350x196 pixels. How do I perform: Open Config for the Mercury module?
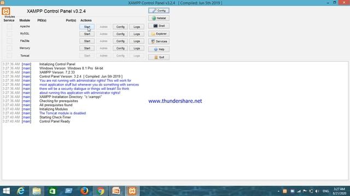(120, 48)
